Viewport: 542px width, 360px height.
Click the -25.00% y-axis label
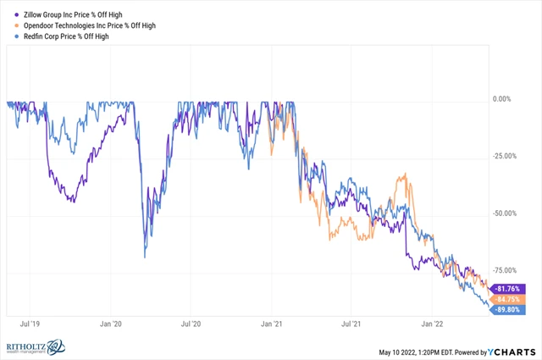[x=507, y=156]
